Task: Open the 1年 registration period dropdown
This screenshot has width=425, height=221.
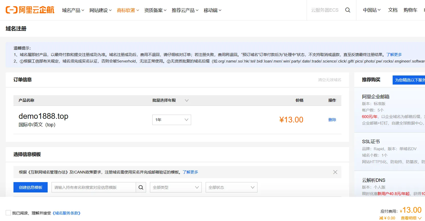Action: pos(171,120)
